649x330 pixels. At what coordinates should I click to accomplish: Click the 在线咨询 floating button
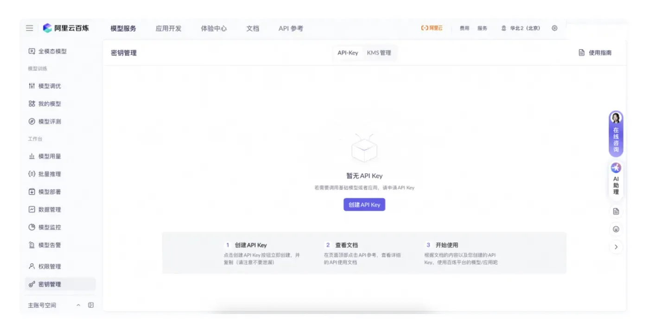[x=616, y=134]
